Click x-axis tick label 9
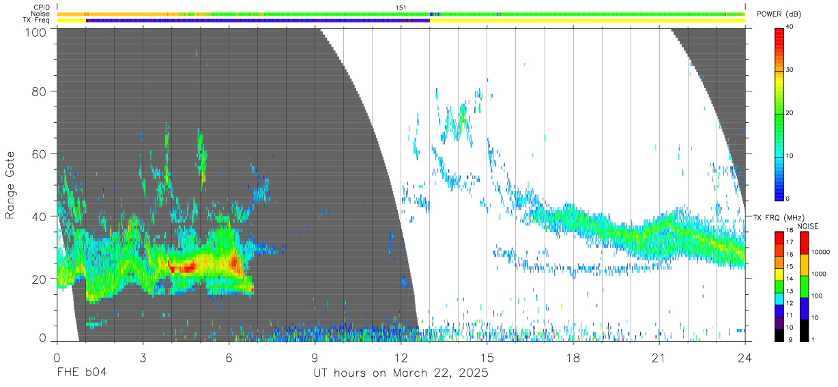 tap(315, 357)
